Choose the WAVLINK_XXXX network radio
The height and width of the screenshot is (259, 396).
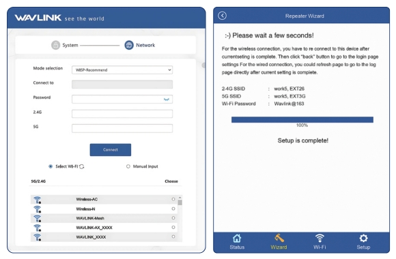[x=173, y=237]
